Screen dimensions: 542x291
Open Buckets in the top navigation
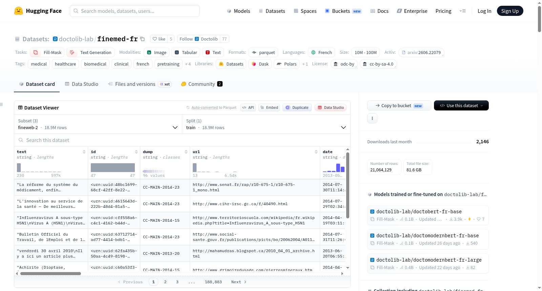click(x=343, y=11)
